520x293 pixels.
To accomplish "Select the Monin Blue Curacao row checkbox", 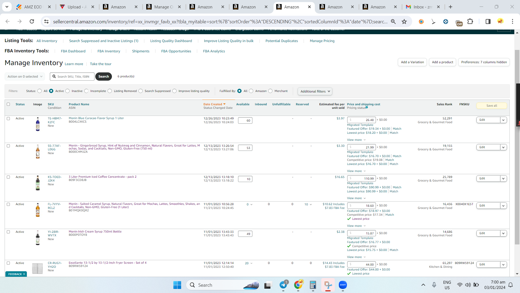I will point(8,119).
